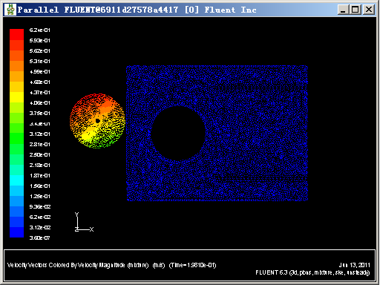Click the legend value 5.31e-01
380x285 pixels.
(39, 61)
